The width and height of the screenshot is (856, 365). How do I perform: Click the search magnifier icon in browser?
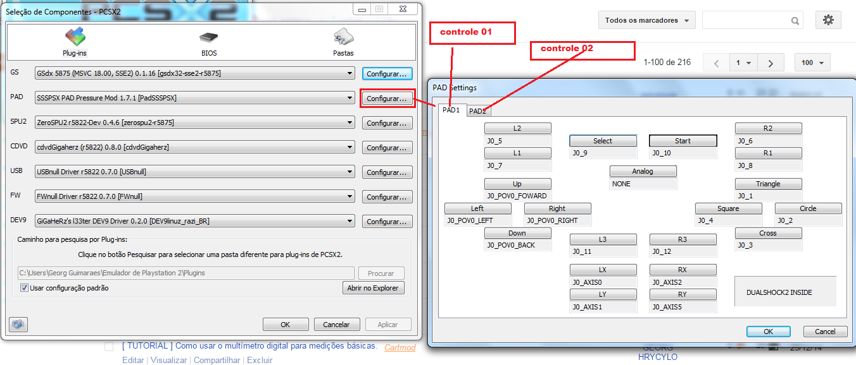(x=795, y=21)
